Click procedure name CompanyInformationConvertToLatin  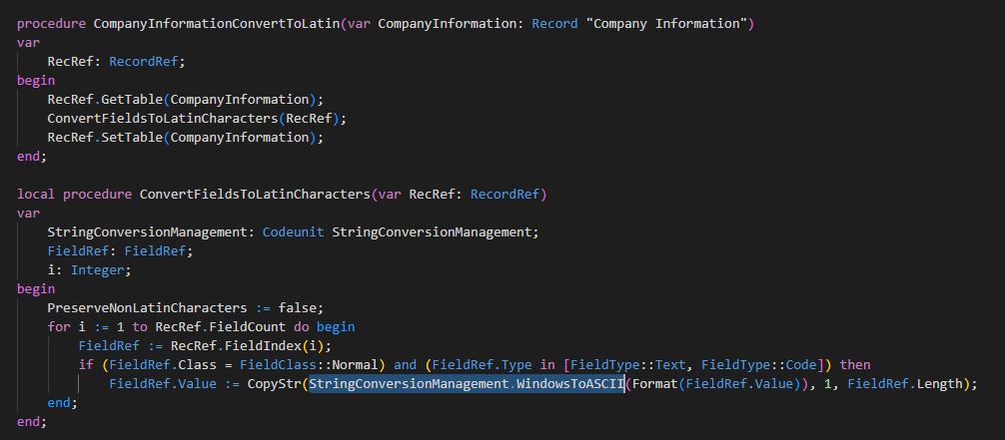[217, 24]
